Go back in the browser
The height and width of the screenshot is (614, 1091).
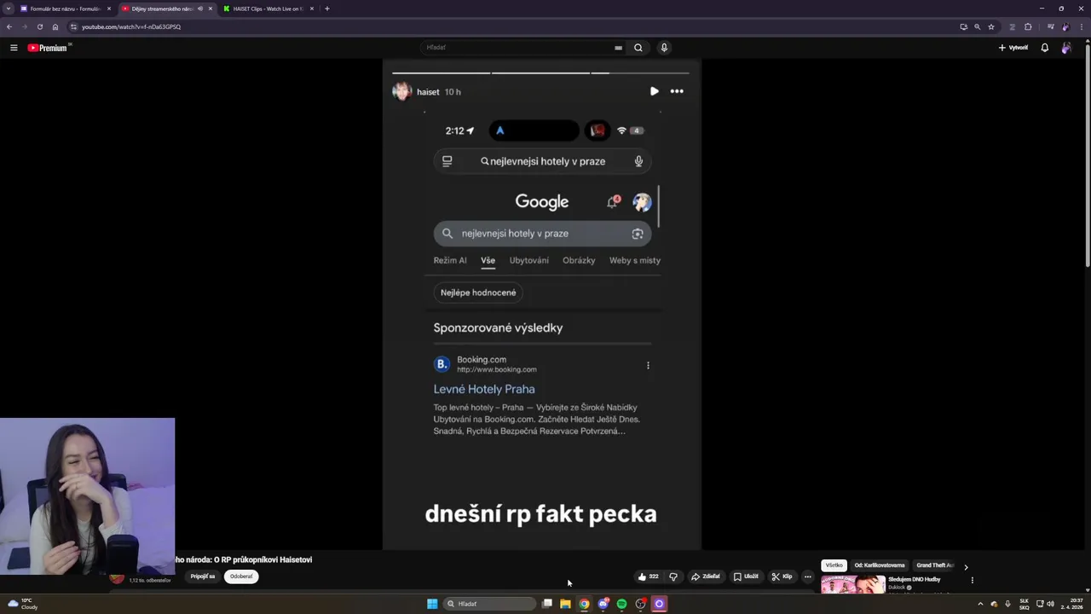(x=9, y=26)
